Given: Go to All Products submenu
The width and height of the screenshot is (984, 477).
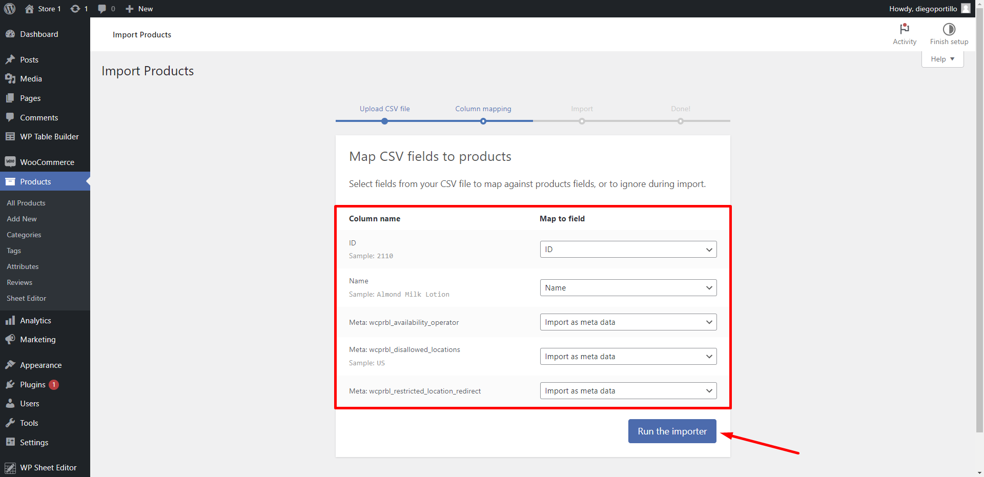Looking at the screenshot, I should click(26, 203).
